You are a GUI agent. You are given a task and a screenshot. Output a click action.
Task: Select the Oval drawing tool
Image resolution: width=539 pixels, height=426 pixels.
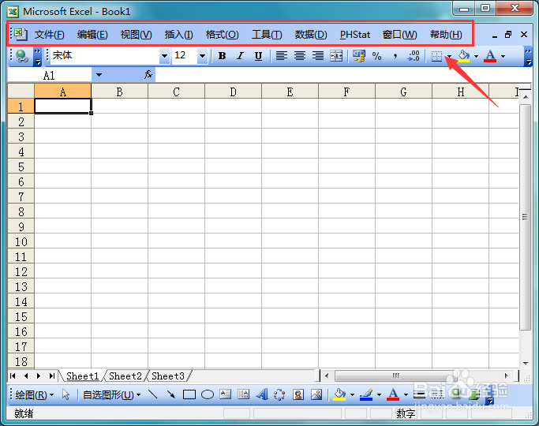[208, 394]
